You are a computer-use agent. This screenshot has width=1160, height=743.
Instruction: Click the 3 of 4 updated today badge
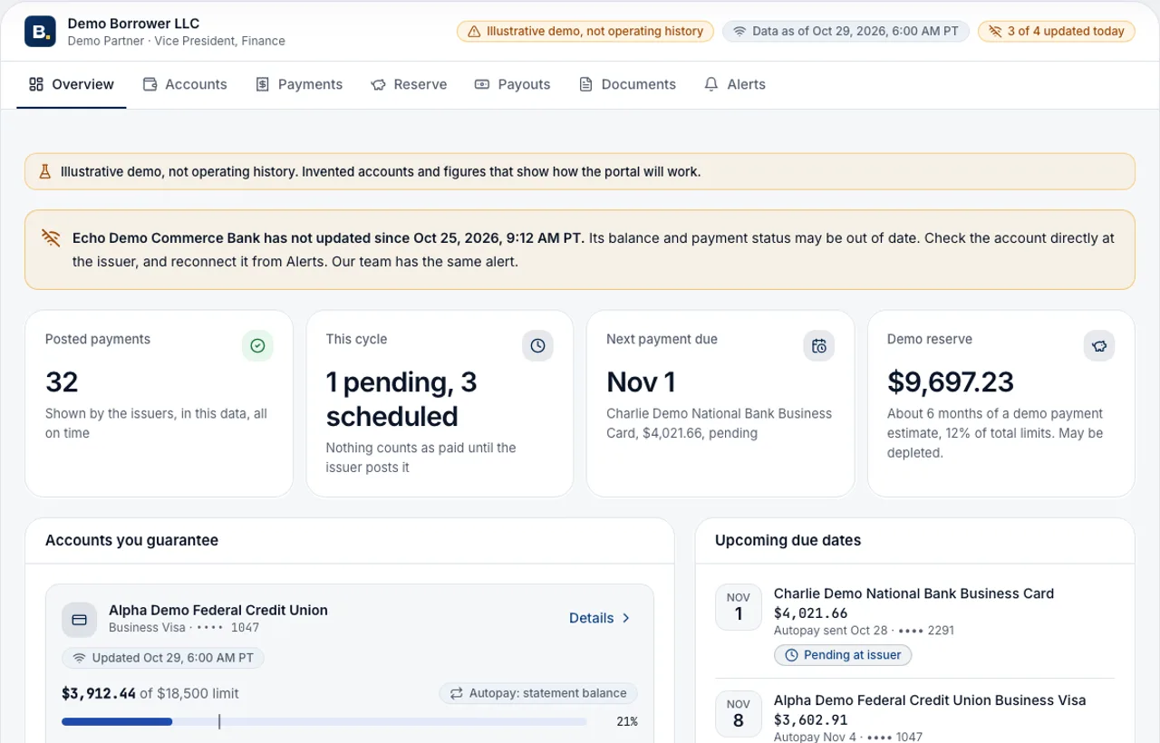1057,32
